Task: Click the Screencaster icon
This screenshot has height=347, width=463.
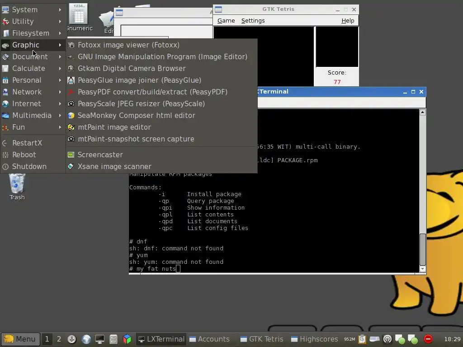Action: tap(71, 155)
